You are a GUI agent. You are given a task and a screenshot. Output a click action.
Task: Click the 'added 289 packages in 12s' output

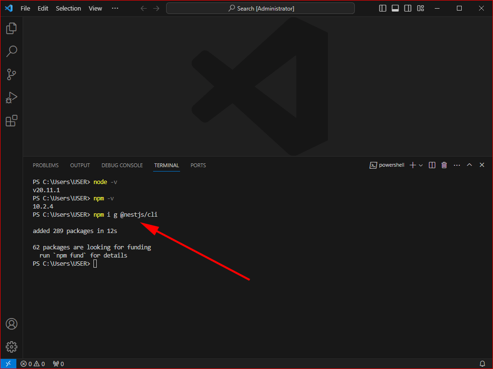pyautogui.click(x=75, y=231)
